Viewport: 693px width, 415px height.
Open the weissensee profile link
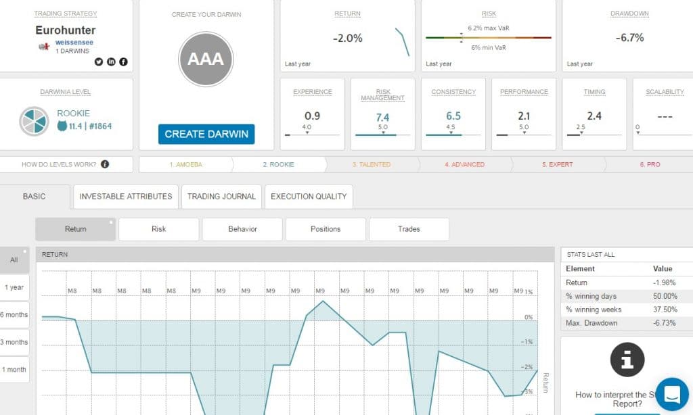[x=74, y=43]
